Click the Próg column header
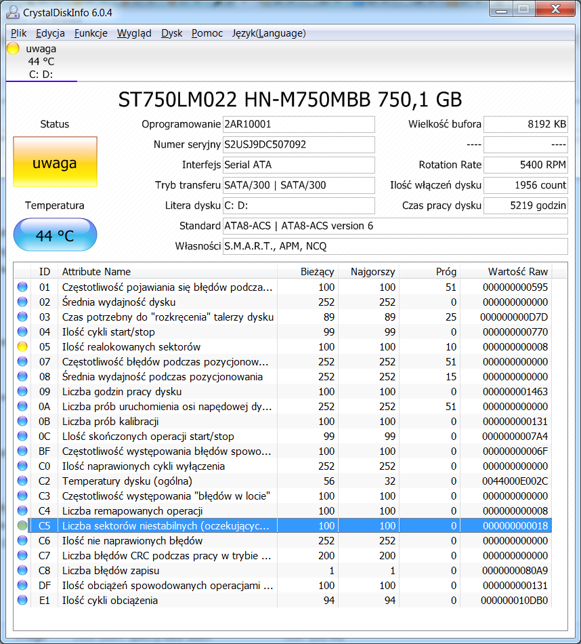 [429, 271]
